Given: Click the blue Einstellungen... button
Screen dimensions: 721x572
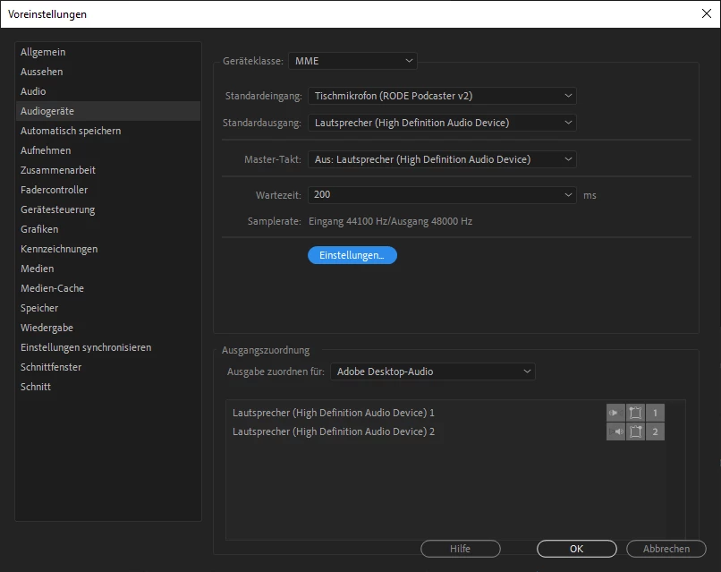Looking at the screenshot, I should [352, 255].
